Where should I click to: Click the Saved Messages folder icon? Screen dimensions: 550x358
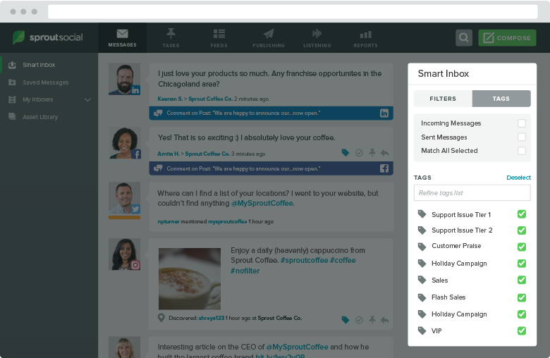pyautogui.click(x=12, y=82)
